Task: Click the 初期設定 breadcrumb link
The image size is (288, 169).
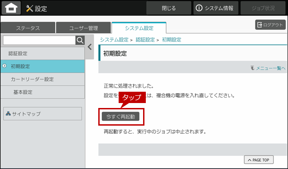Action: (172, 40)
